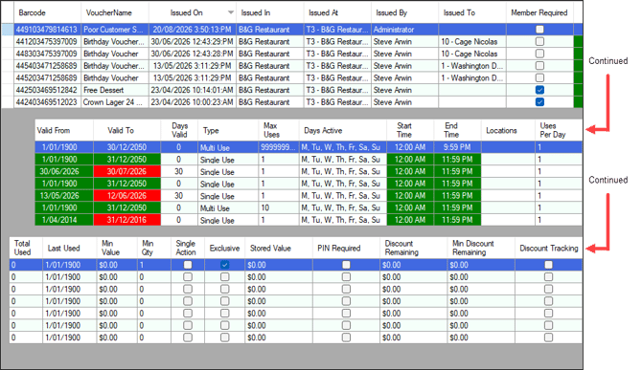Sort by the Issued On column arrow
This screenshot has width=642, height=370.
pyautogui.click(x=231, y=12)
